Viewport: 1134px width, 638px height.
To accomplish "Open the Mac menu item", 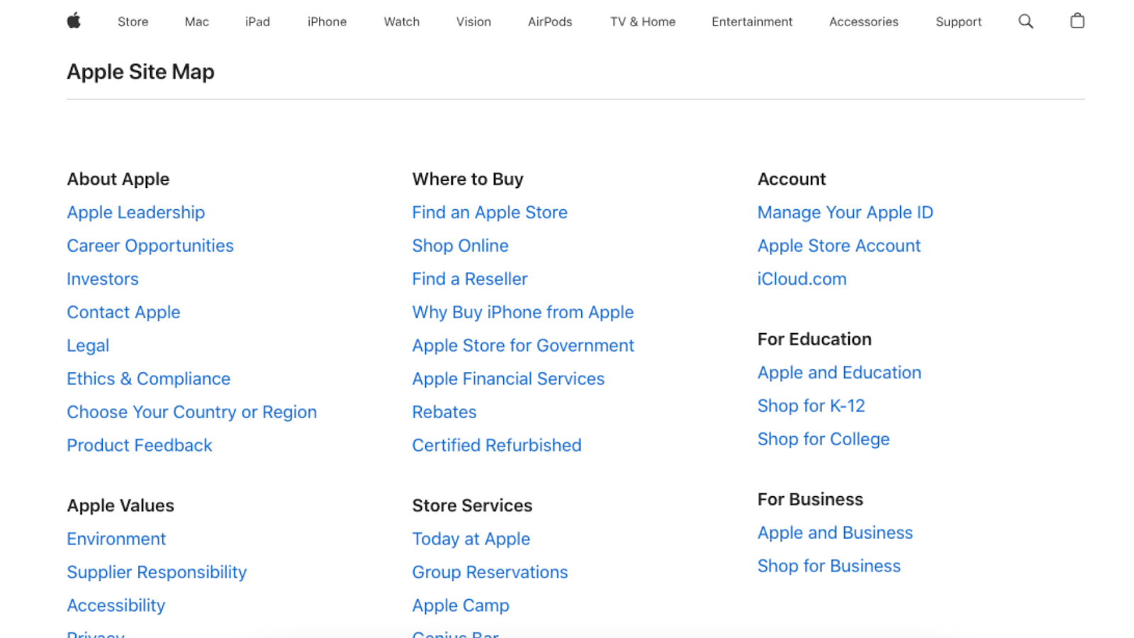I will (x=197, y=22).
